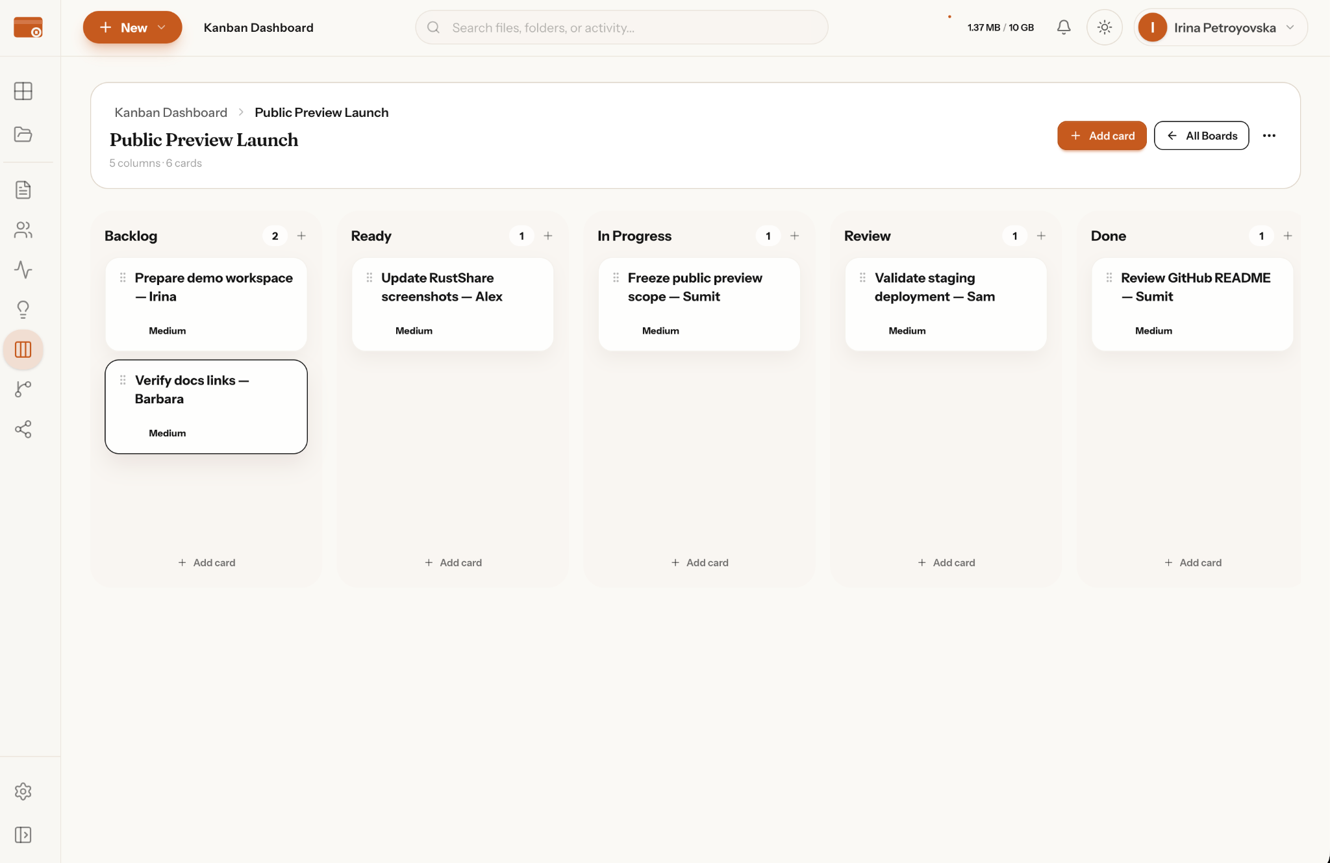Open Validate staging deployment — Sam card

[x=946, y=305]
